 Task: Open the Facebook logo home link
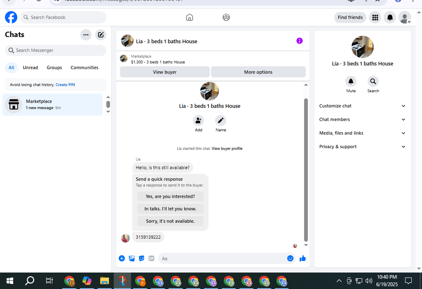(x=11, y=17)
